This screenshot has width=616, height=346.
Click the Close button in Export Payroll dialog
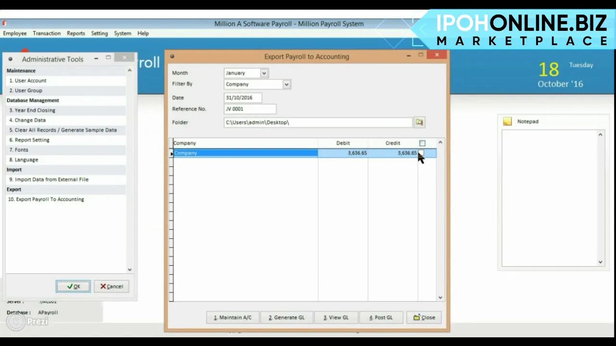(x=424, y=317)
